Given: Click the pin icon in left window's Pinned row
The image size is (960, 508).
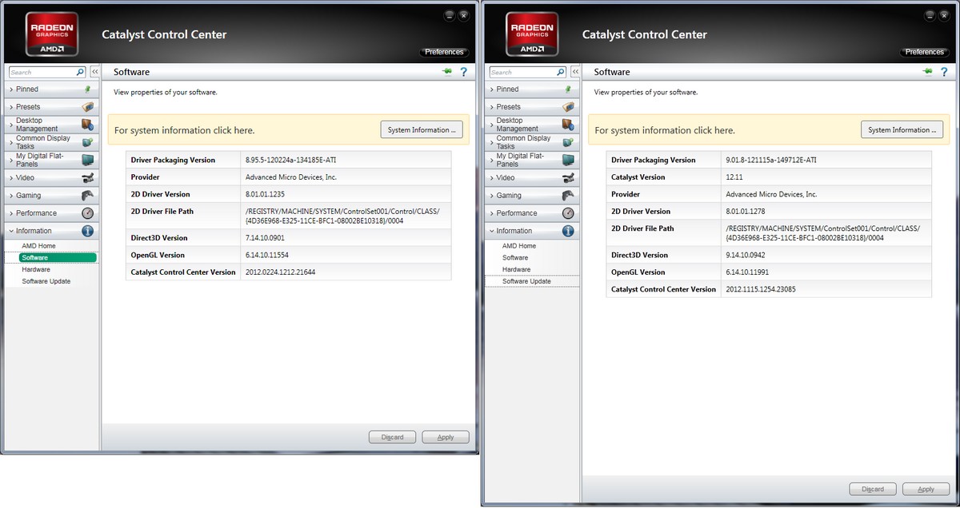Looking at the screenshot, I should click(x=88, y=89).
